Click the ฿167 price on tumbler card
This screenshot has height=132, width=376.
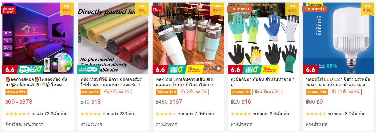click(176, 102)
